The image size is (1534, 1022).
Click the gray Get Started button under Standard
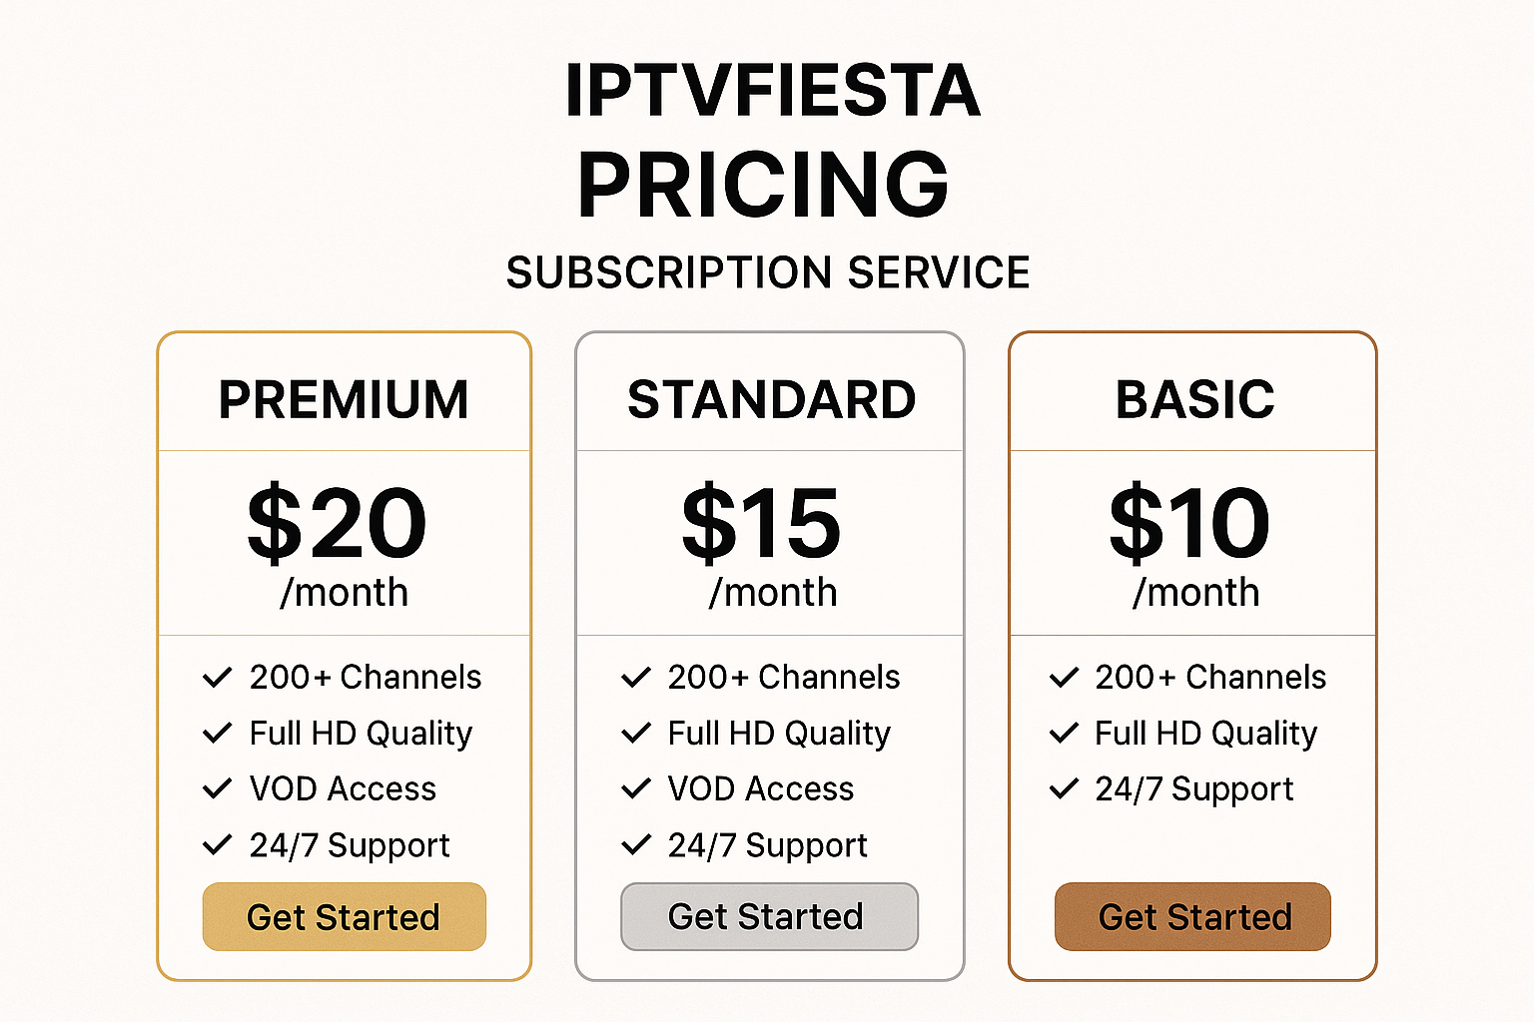(x=769, y=916)
